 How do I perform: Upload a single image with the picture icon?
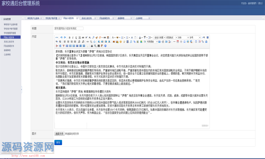(x=114, y=42)
